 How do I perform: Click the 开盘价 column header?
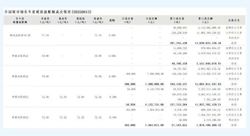tap(45, 20)
